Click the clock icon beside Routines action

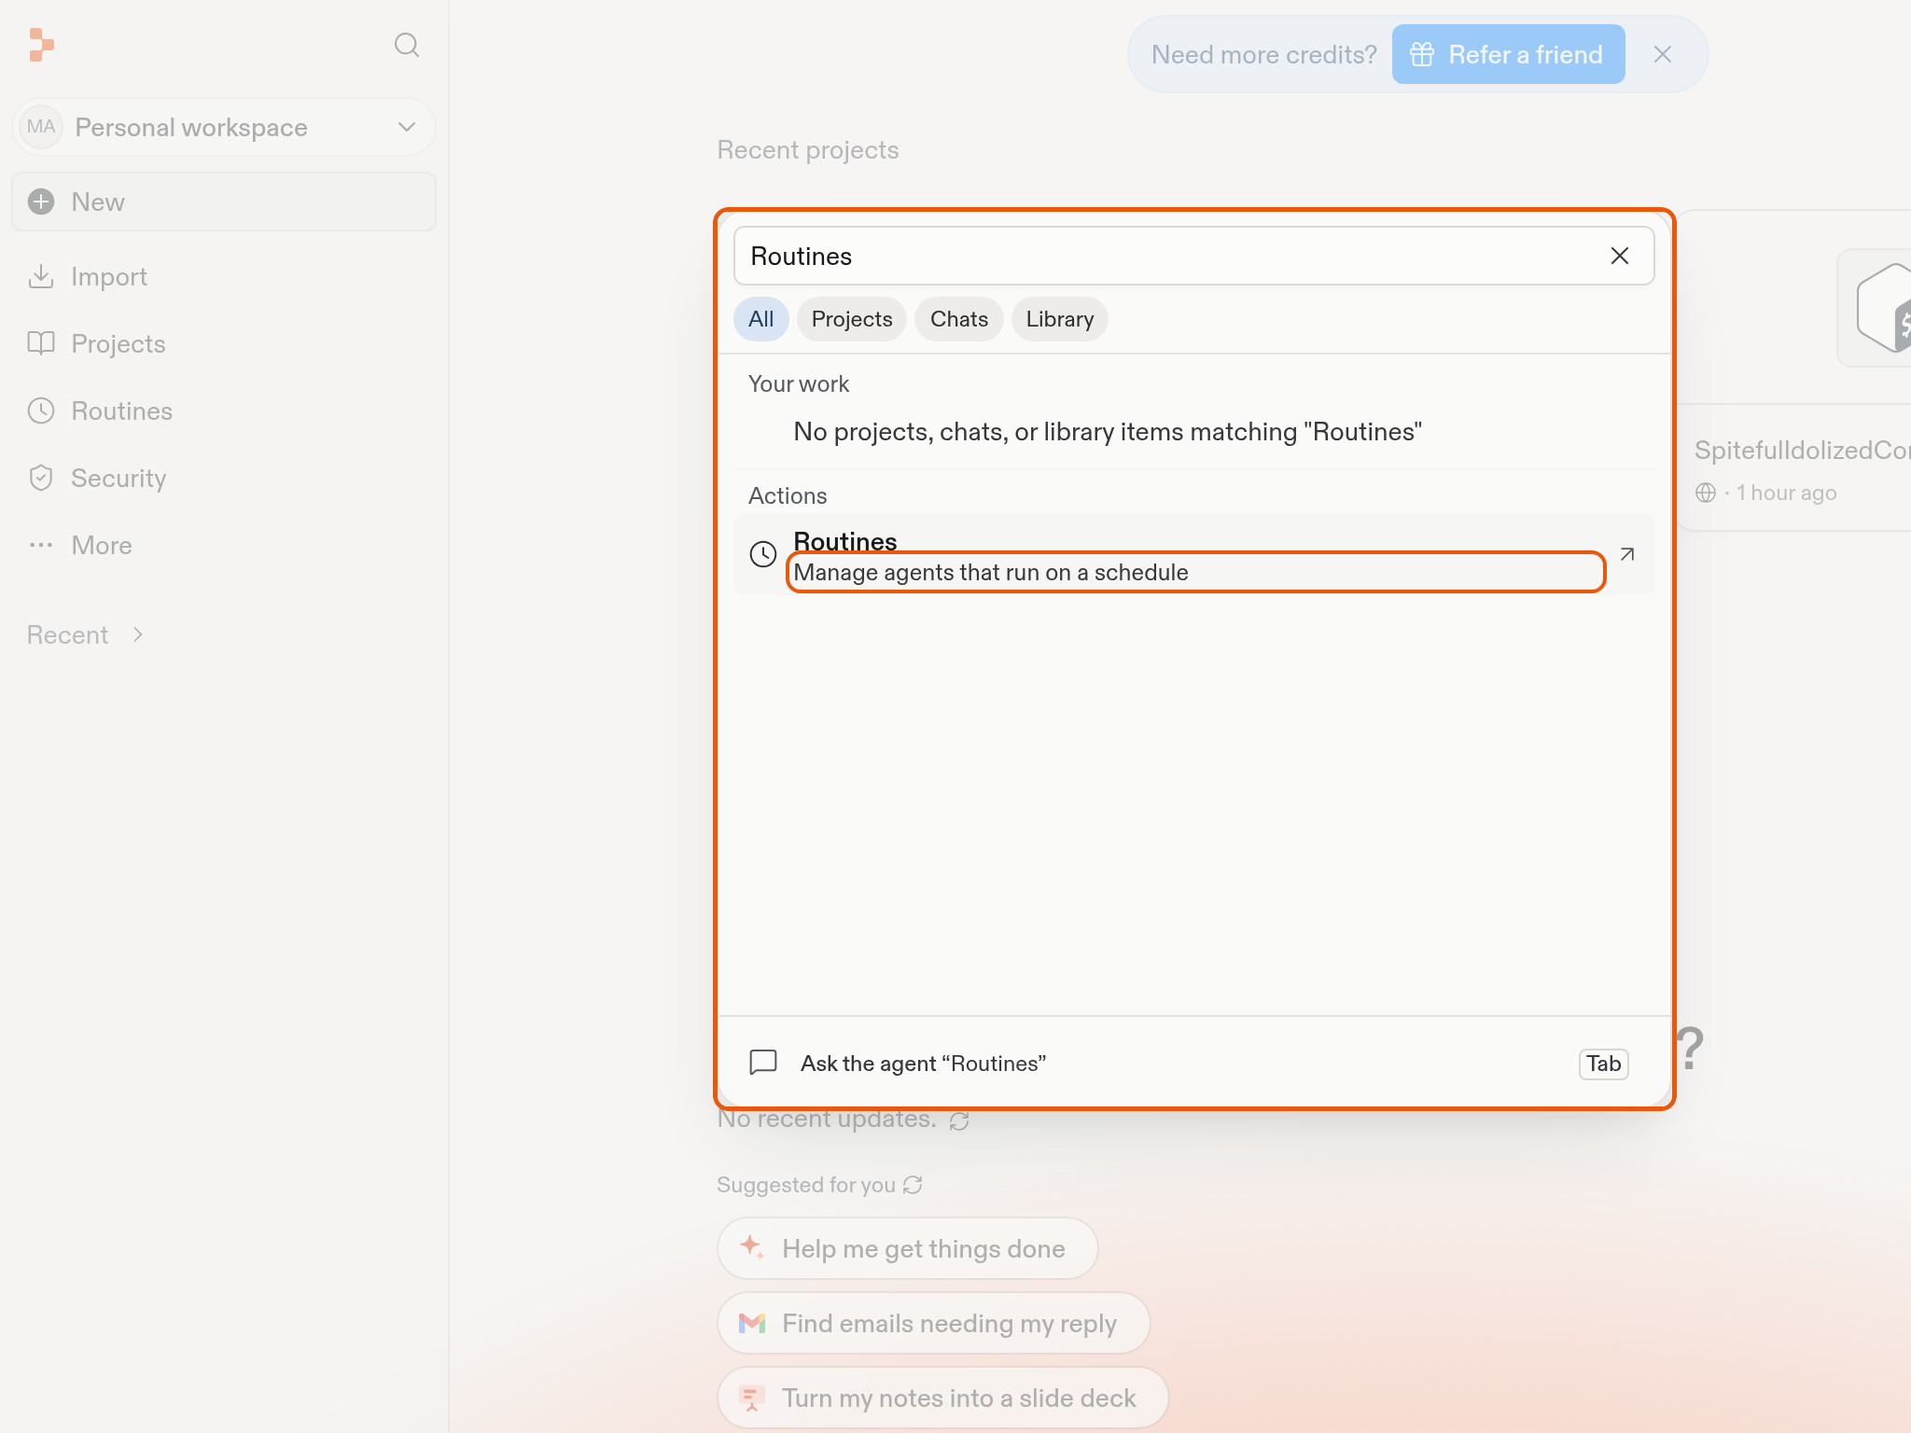pos(762,554)
